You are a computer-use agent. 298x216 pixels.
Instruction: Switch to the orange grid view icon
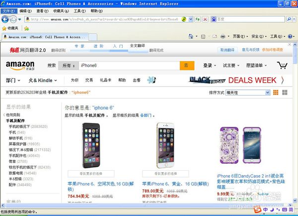276,93
